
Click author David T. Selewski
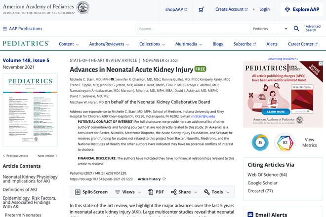[89, 96]
